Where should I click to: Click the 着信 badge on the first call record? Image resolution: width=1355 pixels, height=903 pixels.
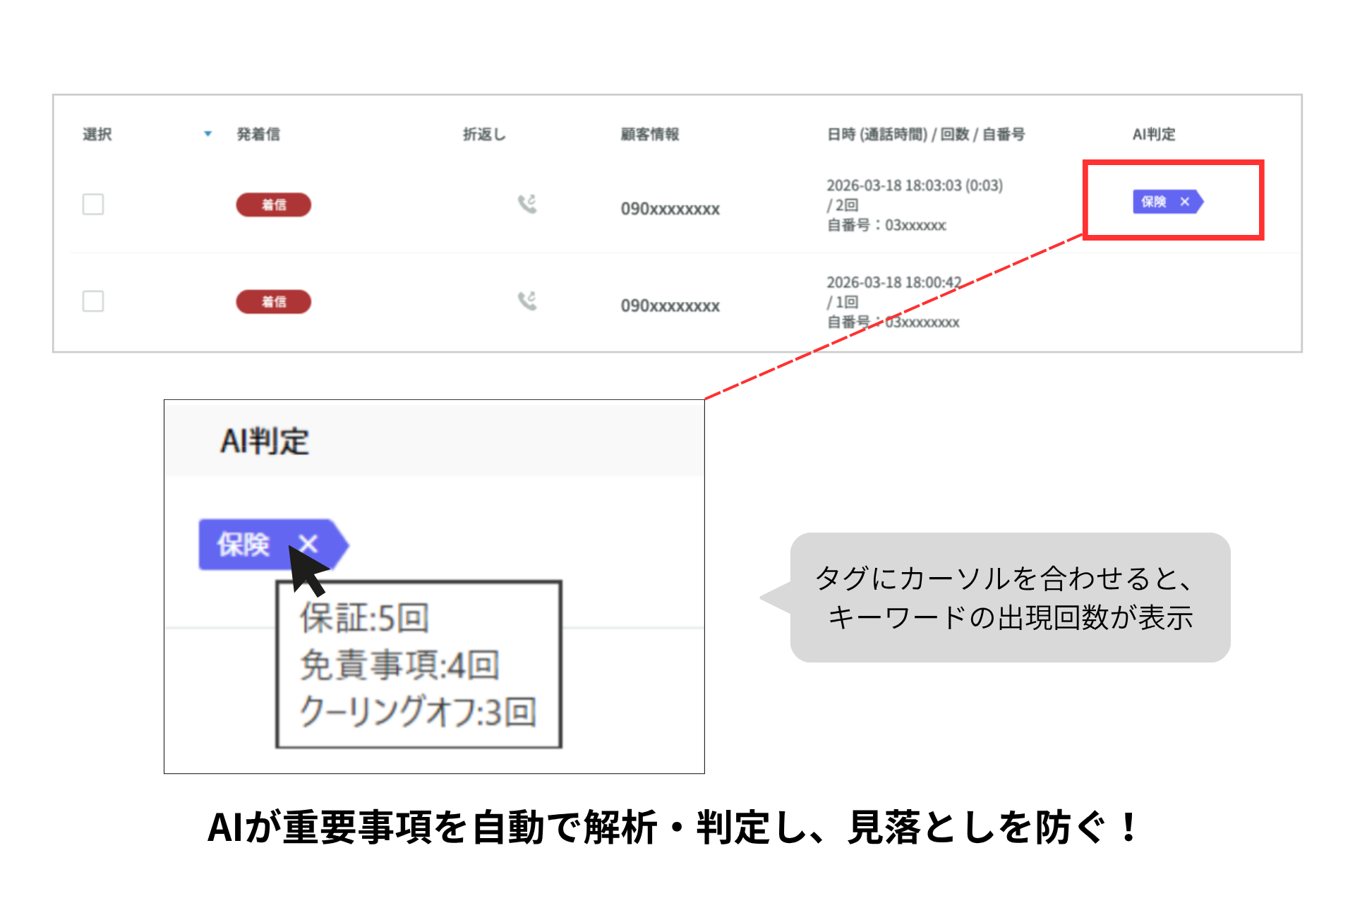pos(274,205)
